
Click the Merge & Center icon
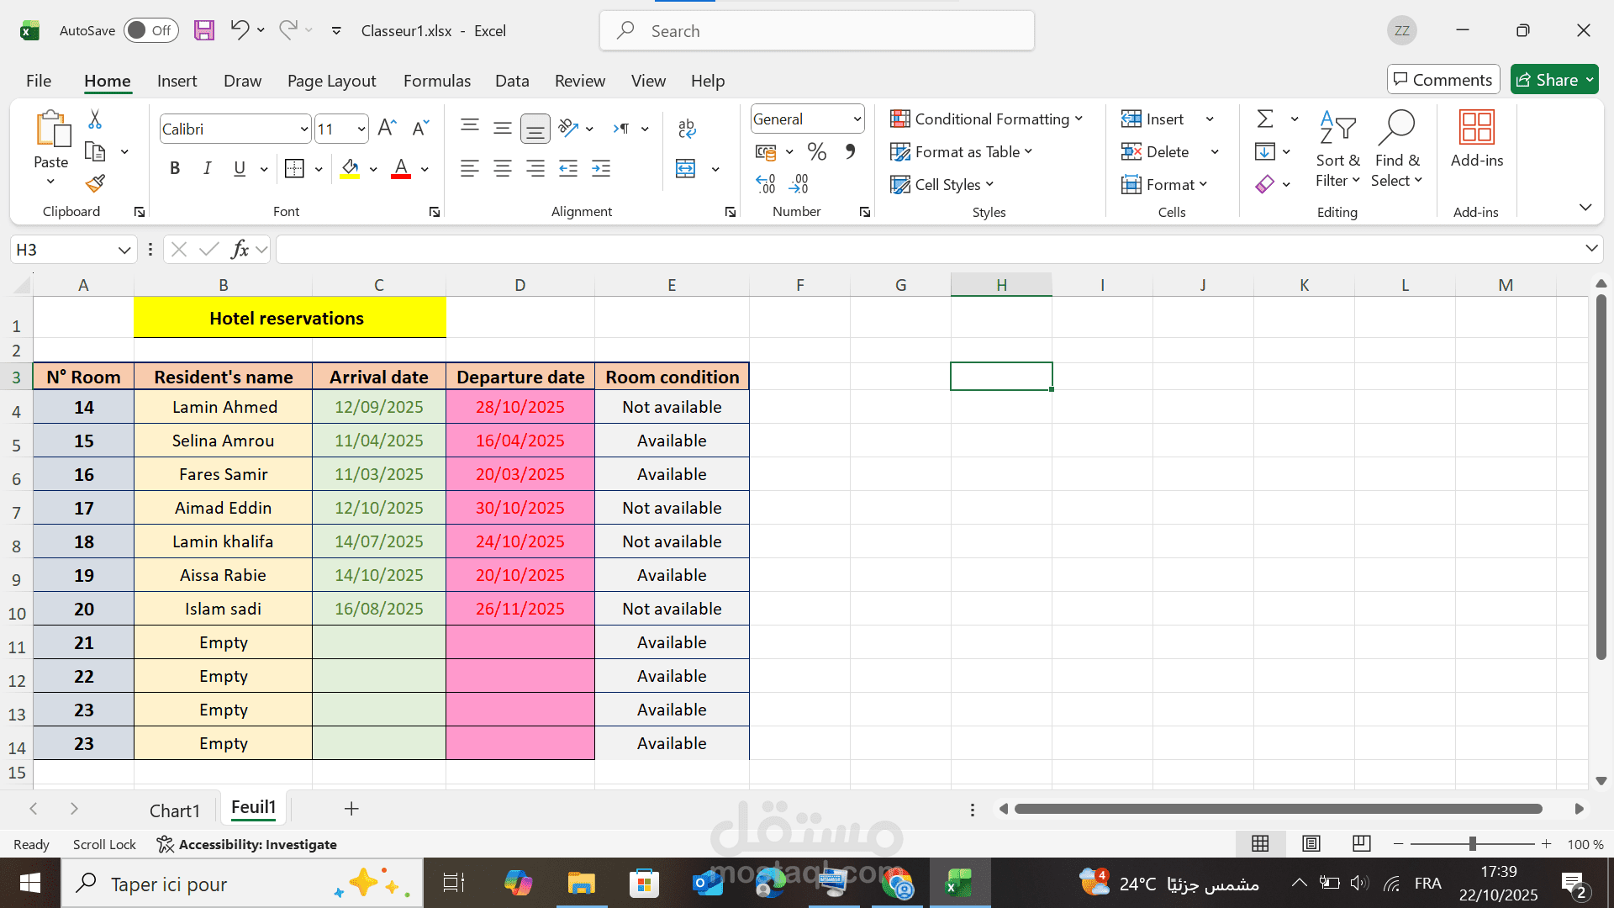point(686,168)
